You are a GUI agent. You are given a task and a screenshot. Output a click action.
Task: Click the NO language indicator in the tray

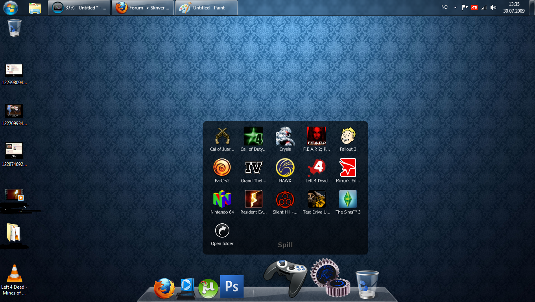coord(445,7)
